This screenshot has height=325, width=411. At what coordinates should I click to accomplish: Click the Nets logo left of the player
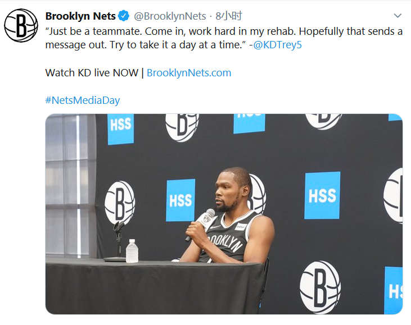coord(120,202)
